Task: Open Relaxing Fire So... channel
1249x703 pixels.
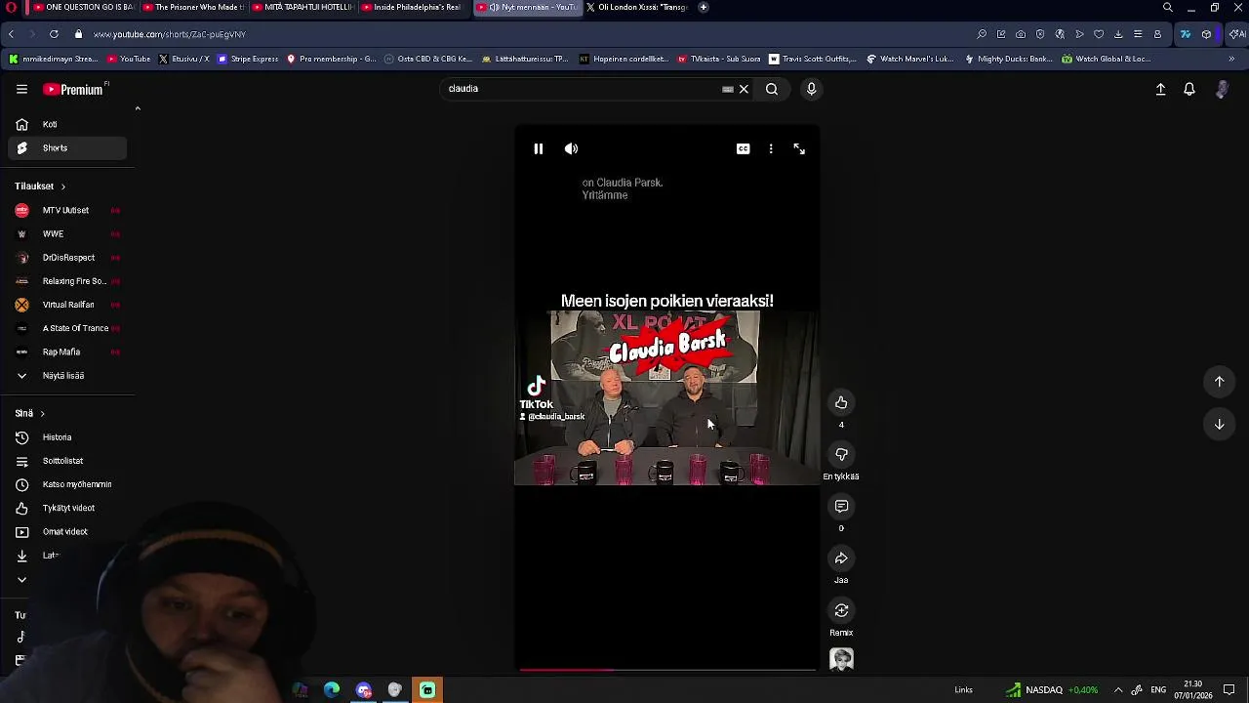Action: [67, 281]
